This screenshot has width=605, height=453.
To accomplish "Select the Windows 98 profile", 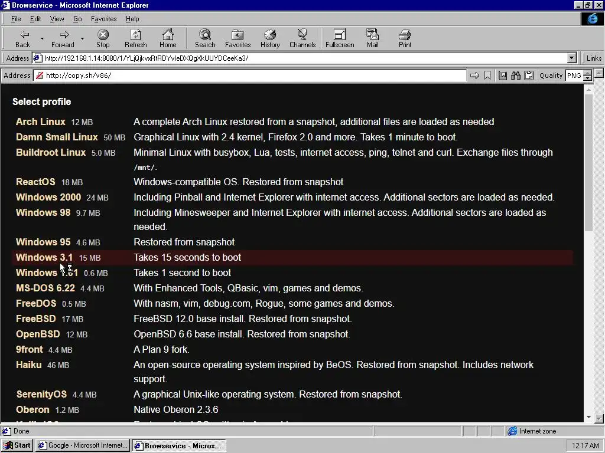I will (x=43, y=212).
